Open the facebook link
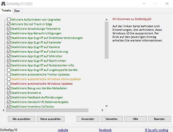 [x=105, y=130]
